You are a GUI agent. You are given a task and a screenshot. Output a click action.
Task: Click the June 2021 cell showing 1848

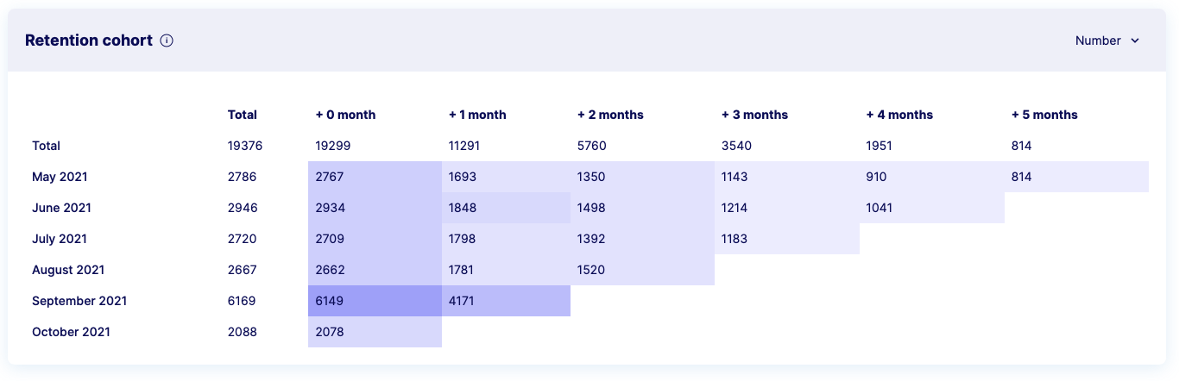[506, 208]
